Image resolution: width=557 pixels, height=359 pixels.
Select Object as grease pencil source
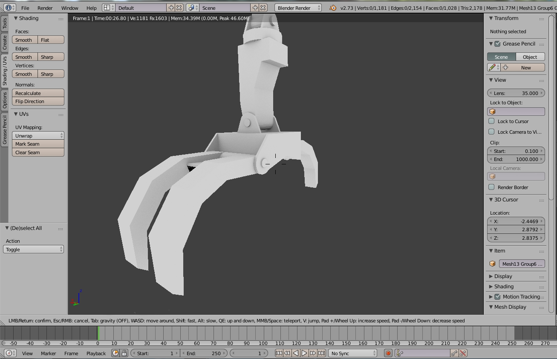(x=530, y=57)
